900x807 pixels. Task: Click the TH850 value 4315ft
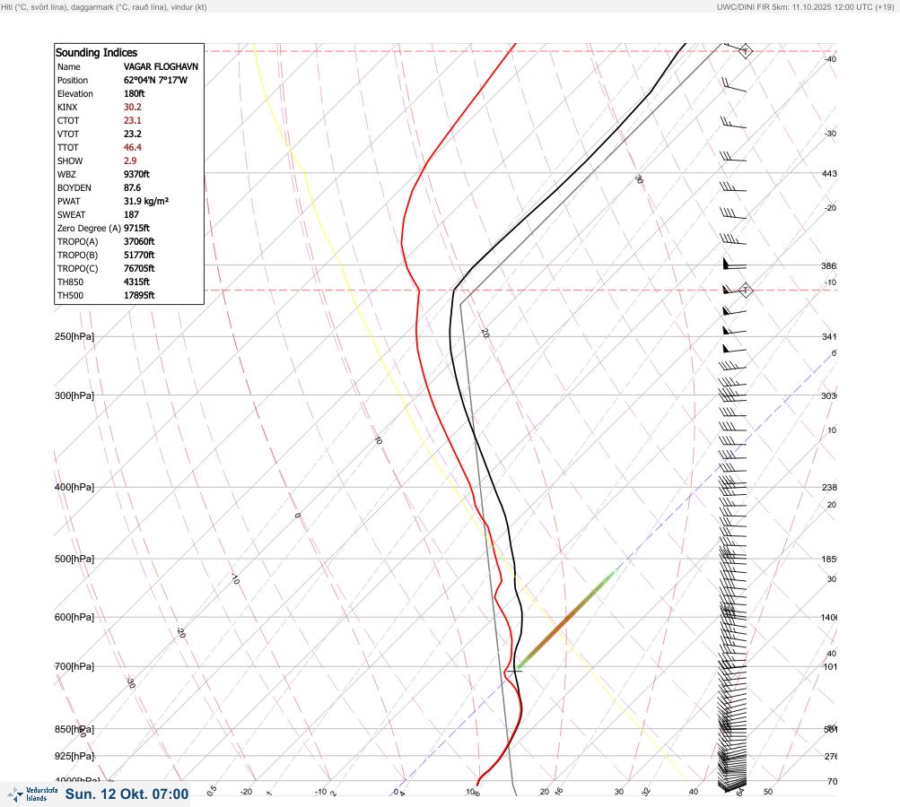tap(136, 282)
